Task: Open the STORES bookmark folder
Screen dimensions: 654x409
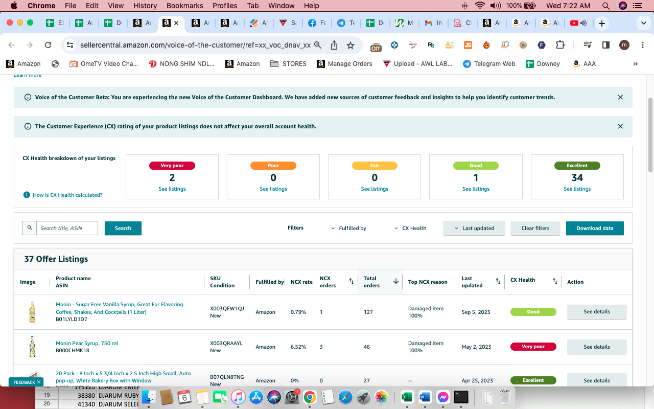Action: 288,64
